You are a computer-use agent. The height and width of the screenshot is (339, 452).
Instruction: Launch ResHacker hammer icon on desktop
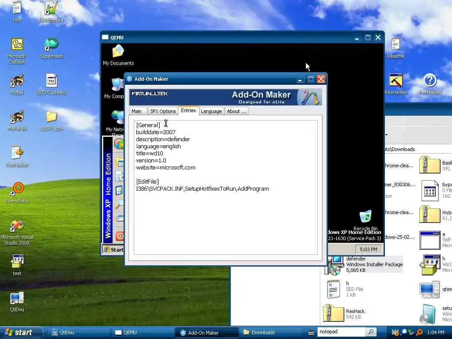coord(395,85)
